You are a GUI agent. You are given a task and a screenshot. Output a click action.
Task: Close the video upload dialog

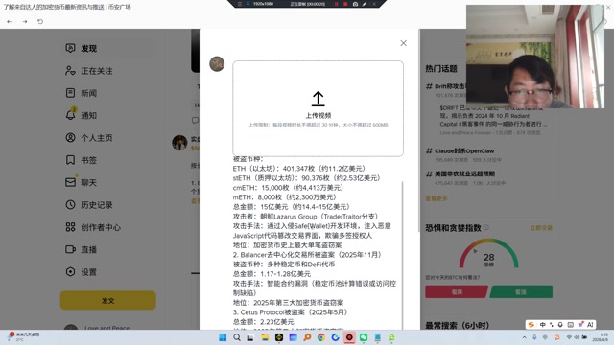pos(403,43)
